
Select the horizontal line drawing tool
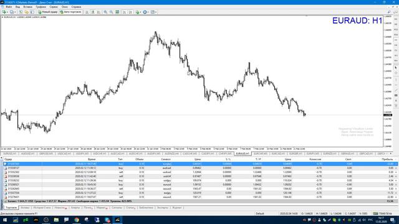click(x=396, y=85)
